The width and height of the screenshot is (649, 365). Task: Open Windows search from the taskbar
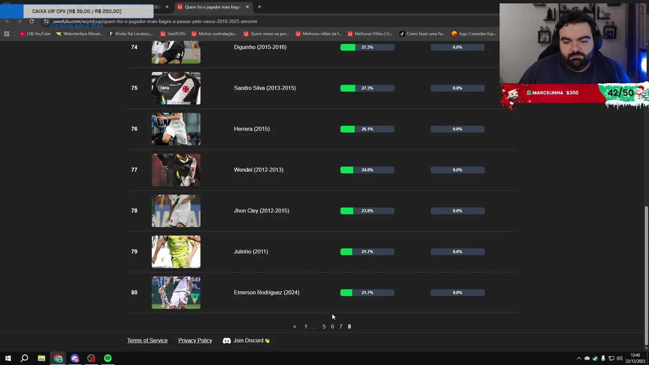pos(24,358)
